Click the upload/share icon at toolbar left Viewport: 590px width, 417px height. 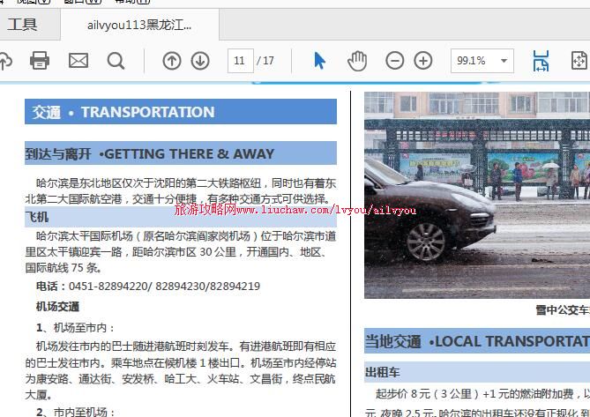point(5,61)
